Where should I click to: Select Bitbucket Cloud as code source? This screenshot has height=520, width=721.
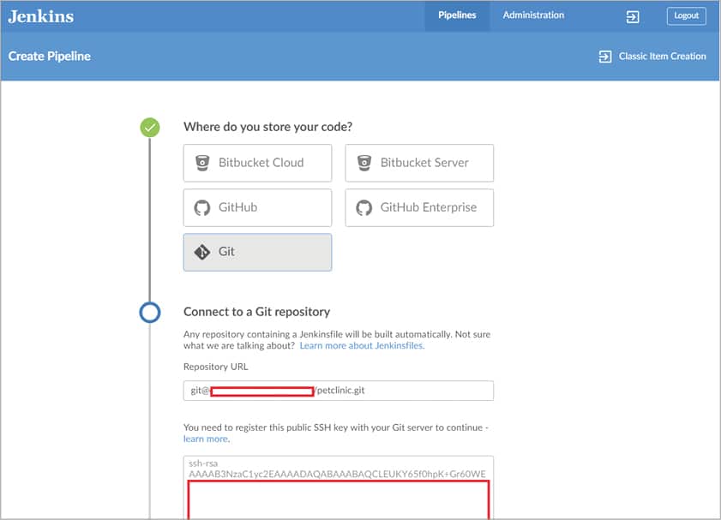coord(257,163)
